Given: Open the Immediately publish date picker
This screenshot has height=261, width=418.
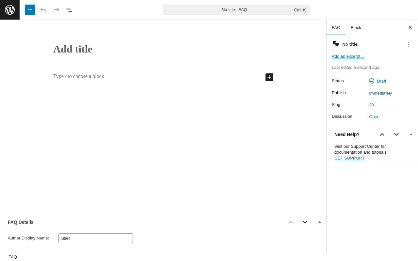Looking at the screenshot, I should click(x=380, y=93).
